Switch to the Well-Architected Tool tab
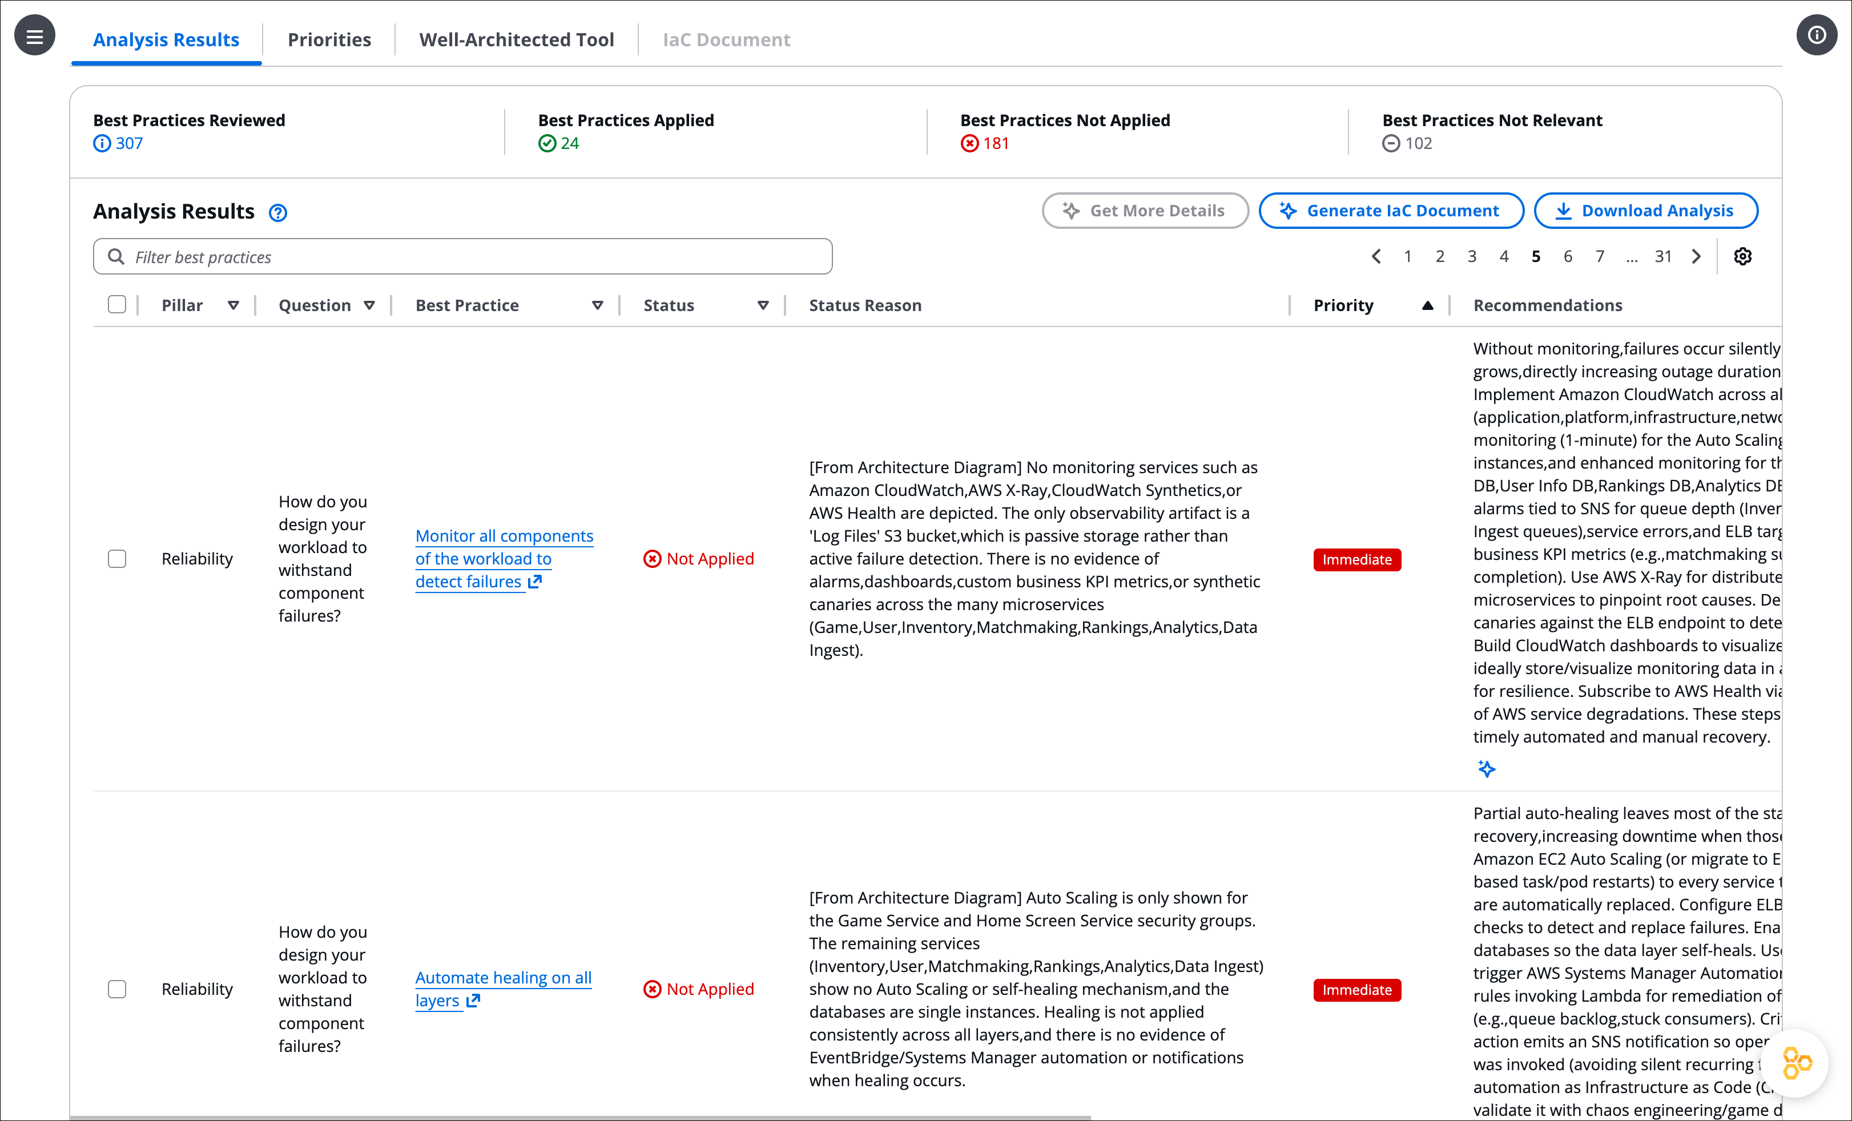 516,39
